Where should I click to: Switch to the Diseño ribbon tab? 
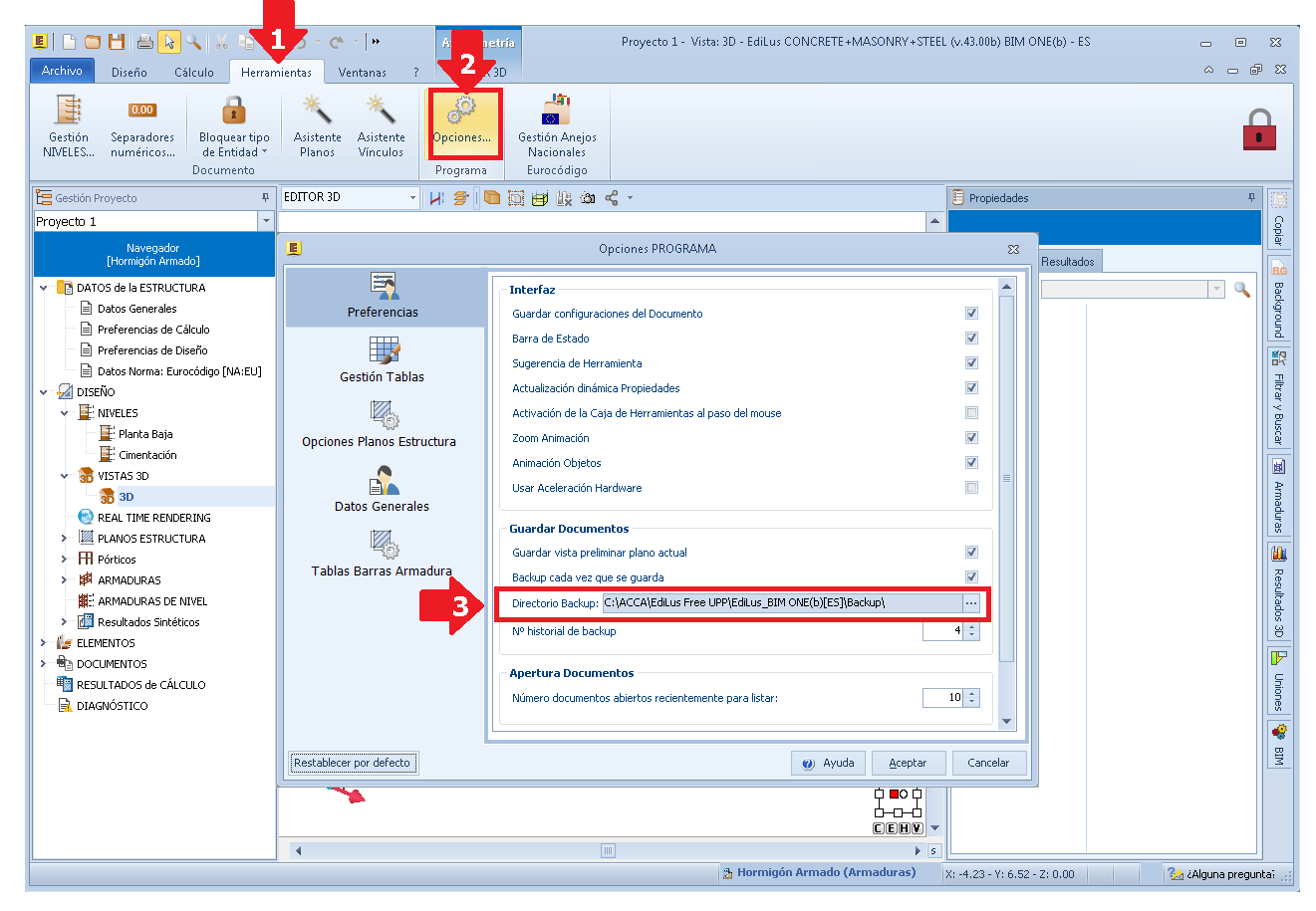point(130,73)
